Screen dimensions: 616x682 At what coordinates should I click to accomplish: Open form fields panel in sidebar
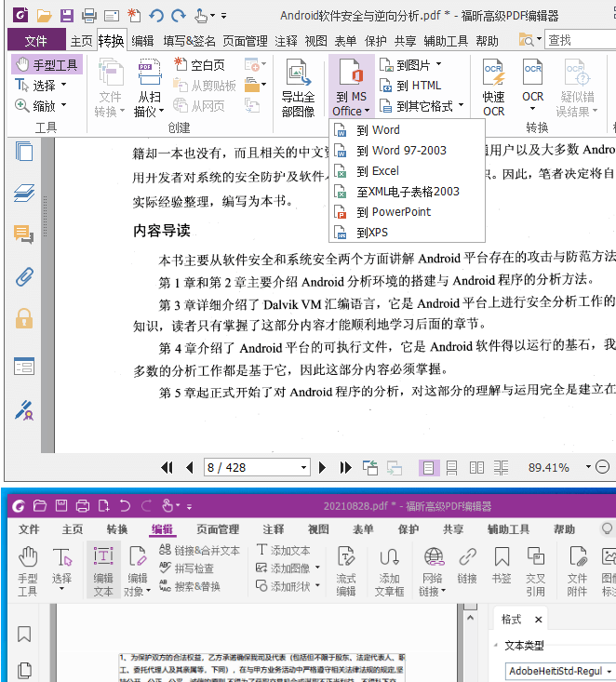(24, 367)
